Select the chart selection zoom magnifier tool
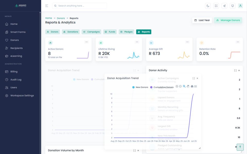The image size is (247, 154). tap(184, 86)
